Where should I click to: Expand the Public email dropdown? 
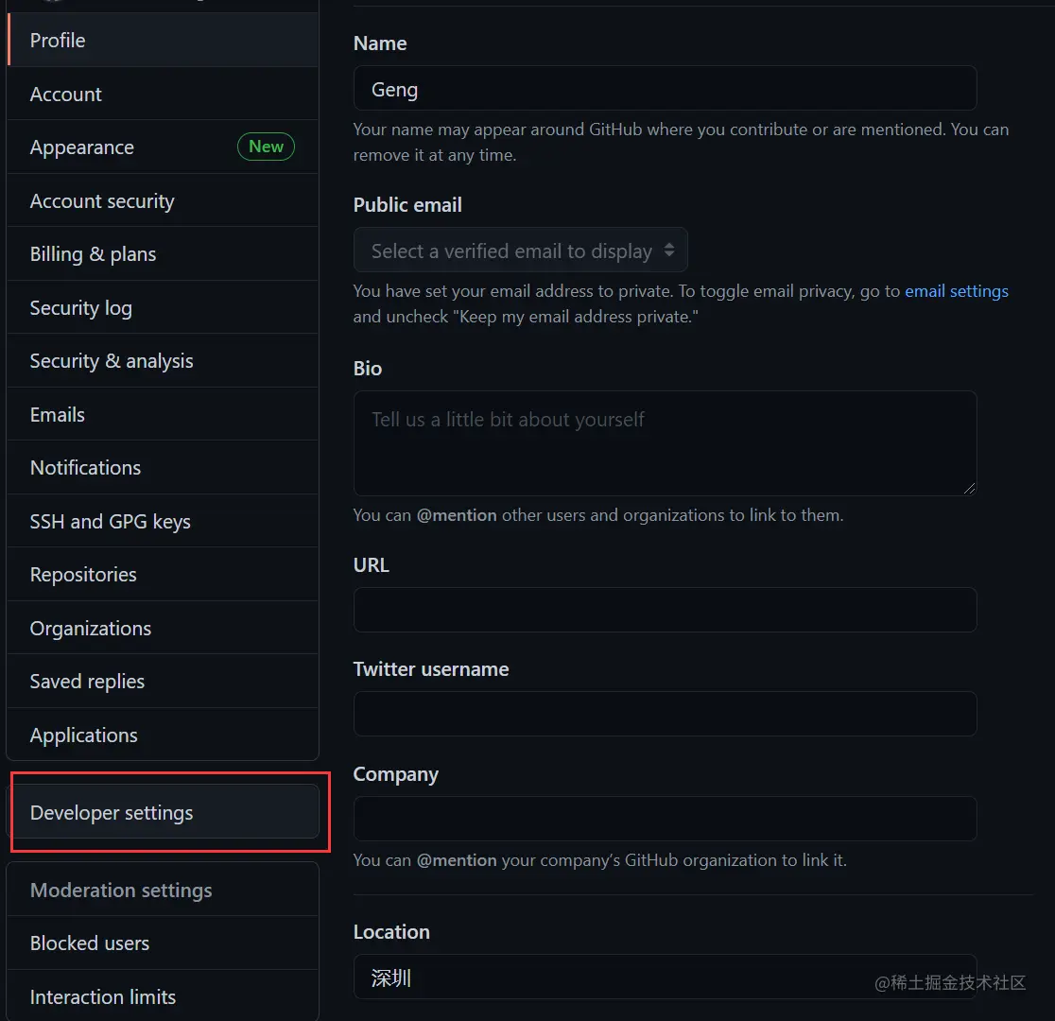pos(521,251)
